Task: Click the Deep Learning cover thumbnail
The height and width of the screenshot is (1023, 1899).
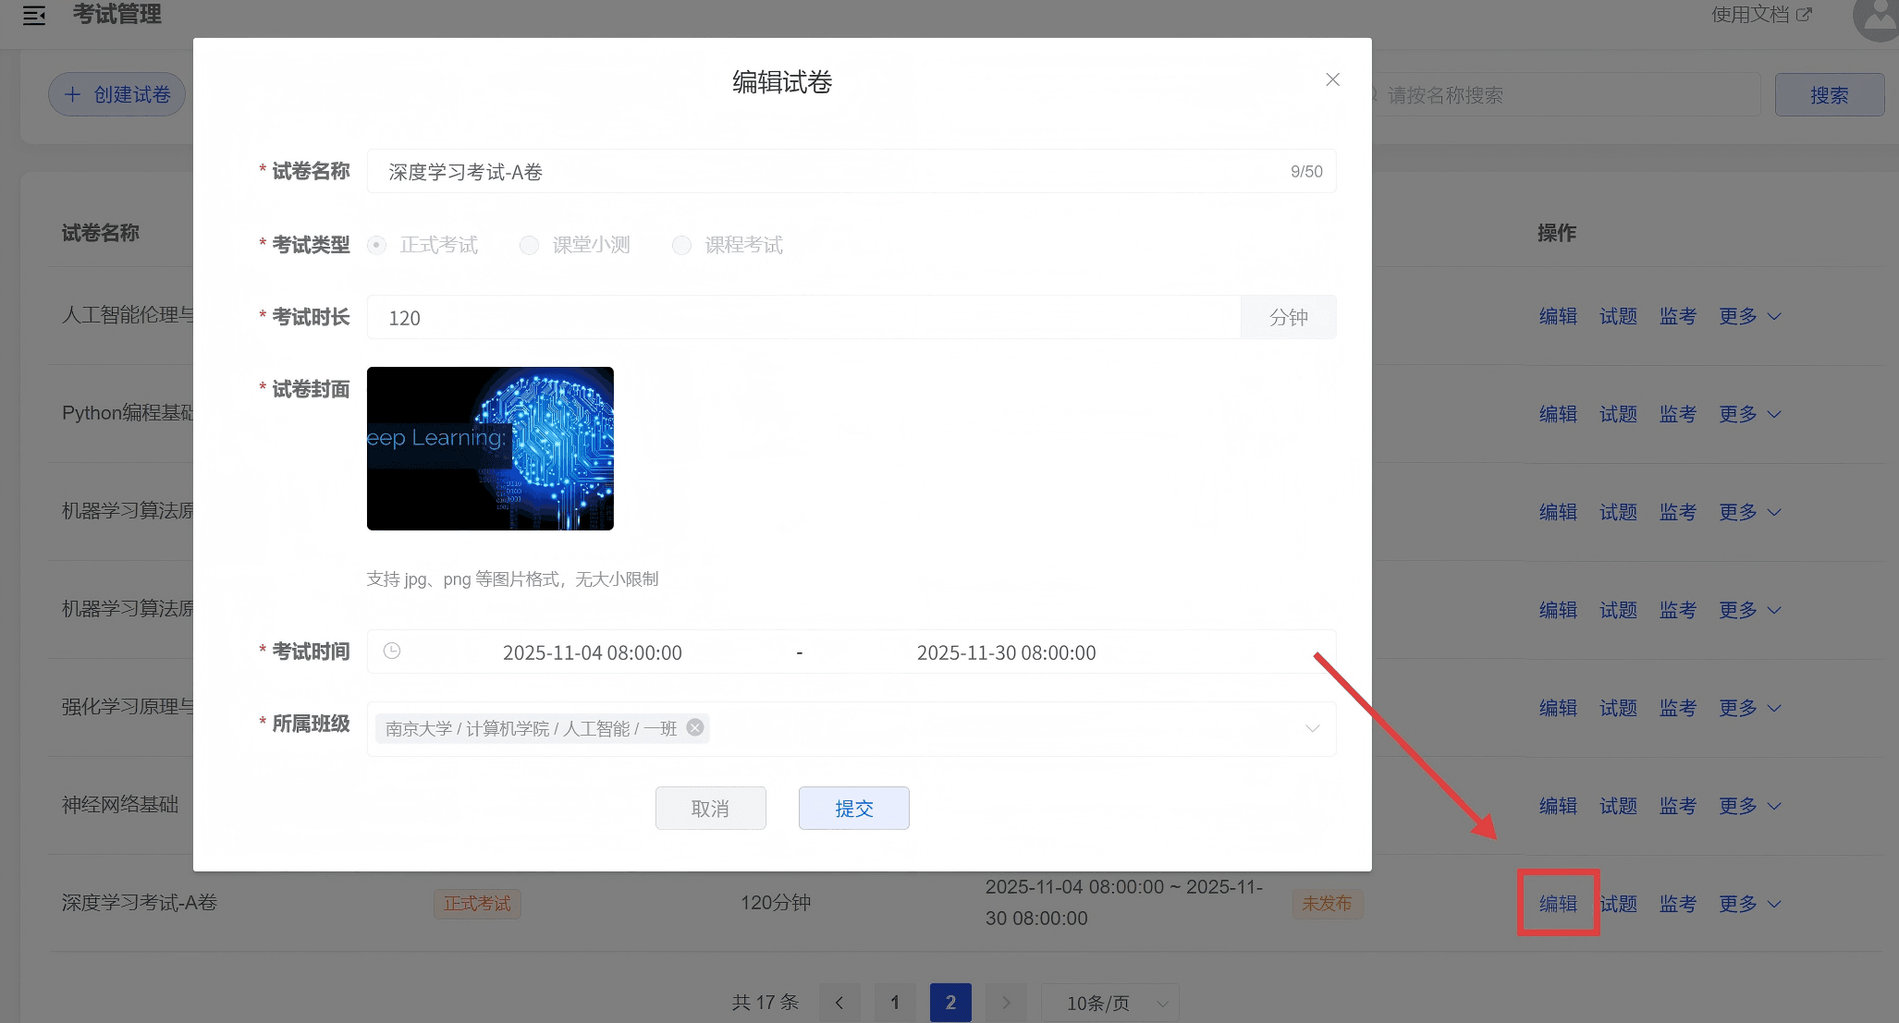Action: 490,448
